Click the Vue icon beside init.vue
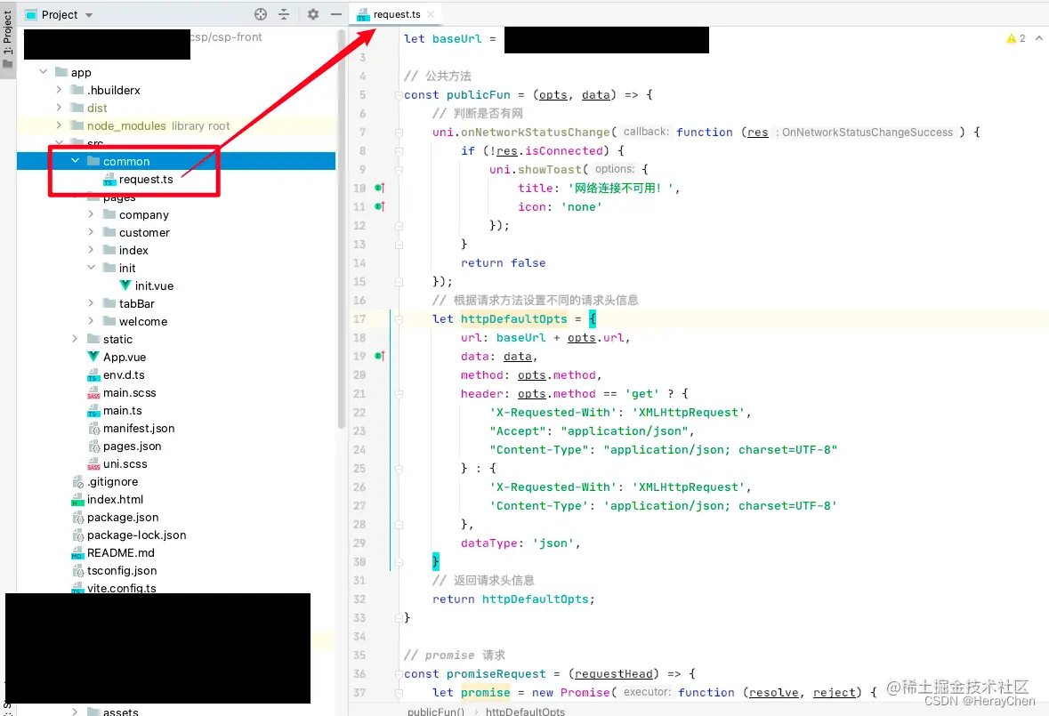 [125, 286]
